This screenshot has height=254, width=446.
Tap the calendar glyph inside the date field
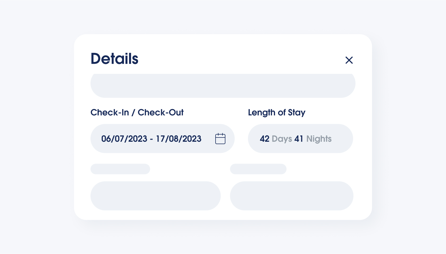click(220, 138)
